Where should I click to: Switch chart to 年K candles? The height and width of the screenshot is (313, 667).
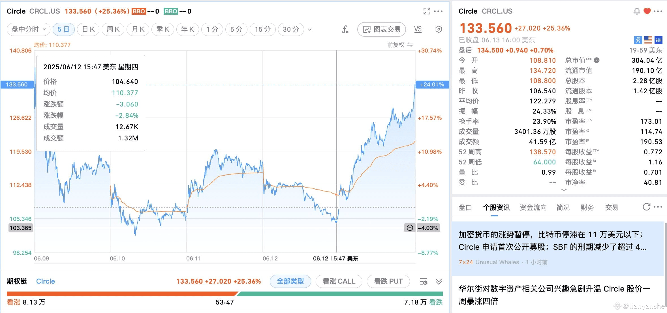tap(188, 29)
